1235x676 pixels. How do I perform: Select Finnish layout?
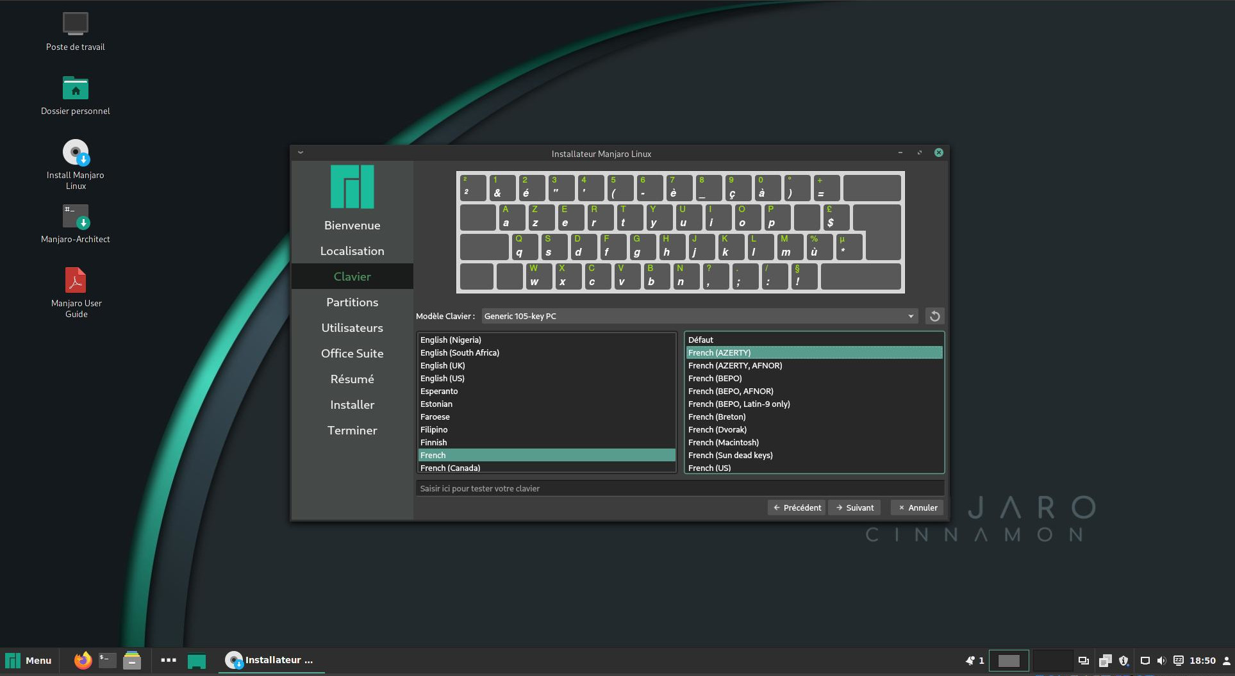click(547, 442)
